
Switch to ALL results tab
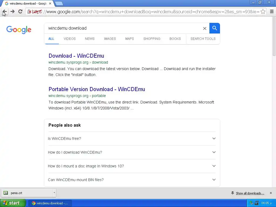point(51,39)
